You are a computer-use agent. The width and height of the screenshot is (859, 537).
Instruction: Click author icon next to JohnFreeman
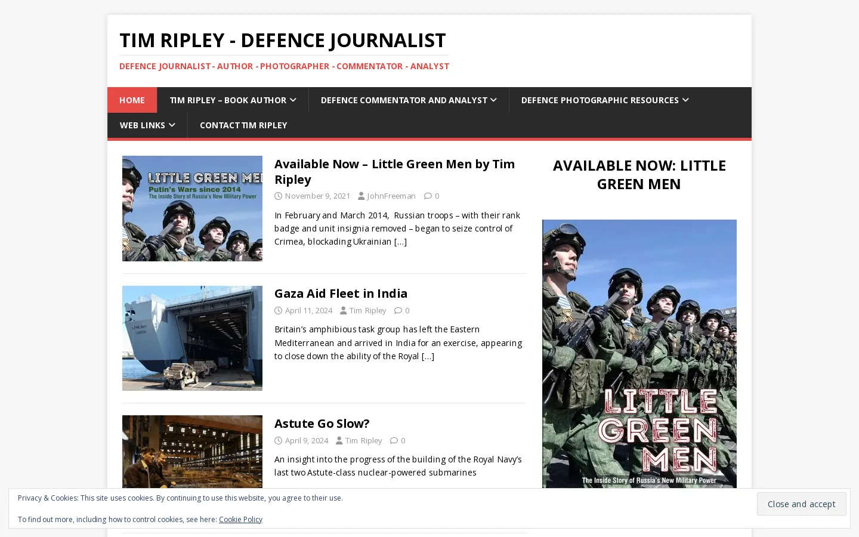pyautogui.click(x=361, y=196)
